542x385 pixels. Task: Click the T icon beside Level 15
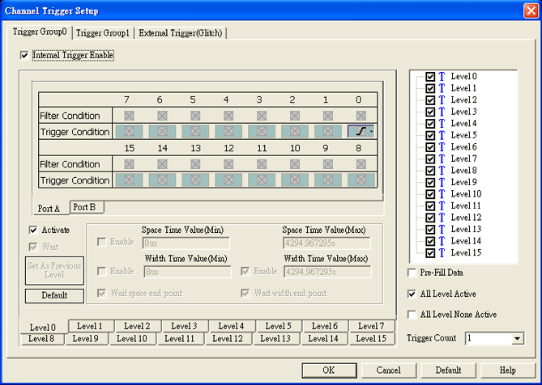(442, 253)
